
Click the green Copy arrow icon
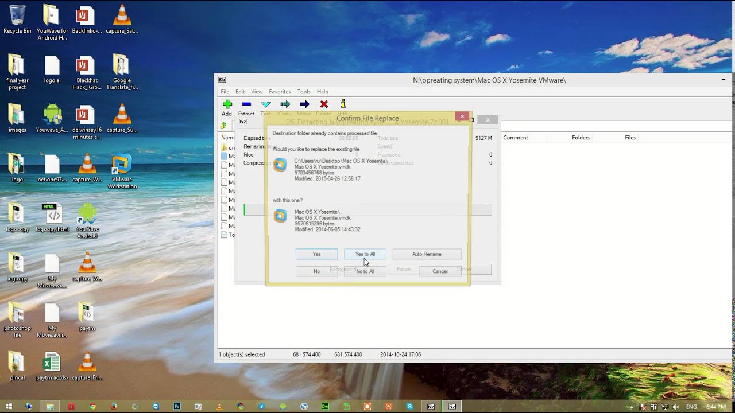[x=285, y=104]
